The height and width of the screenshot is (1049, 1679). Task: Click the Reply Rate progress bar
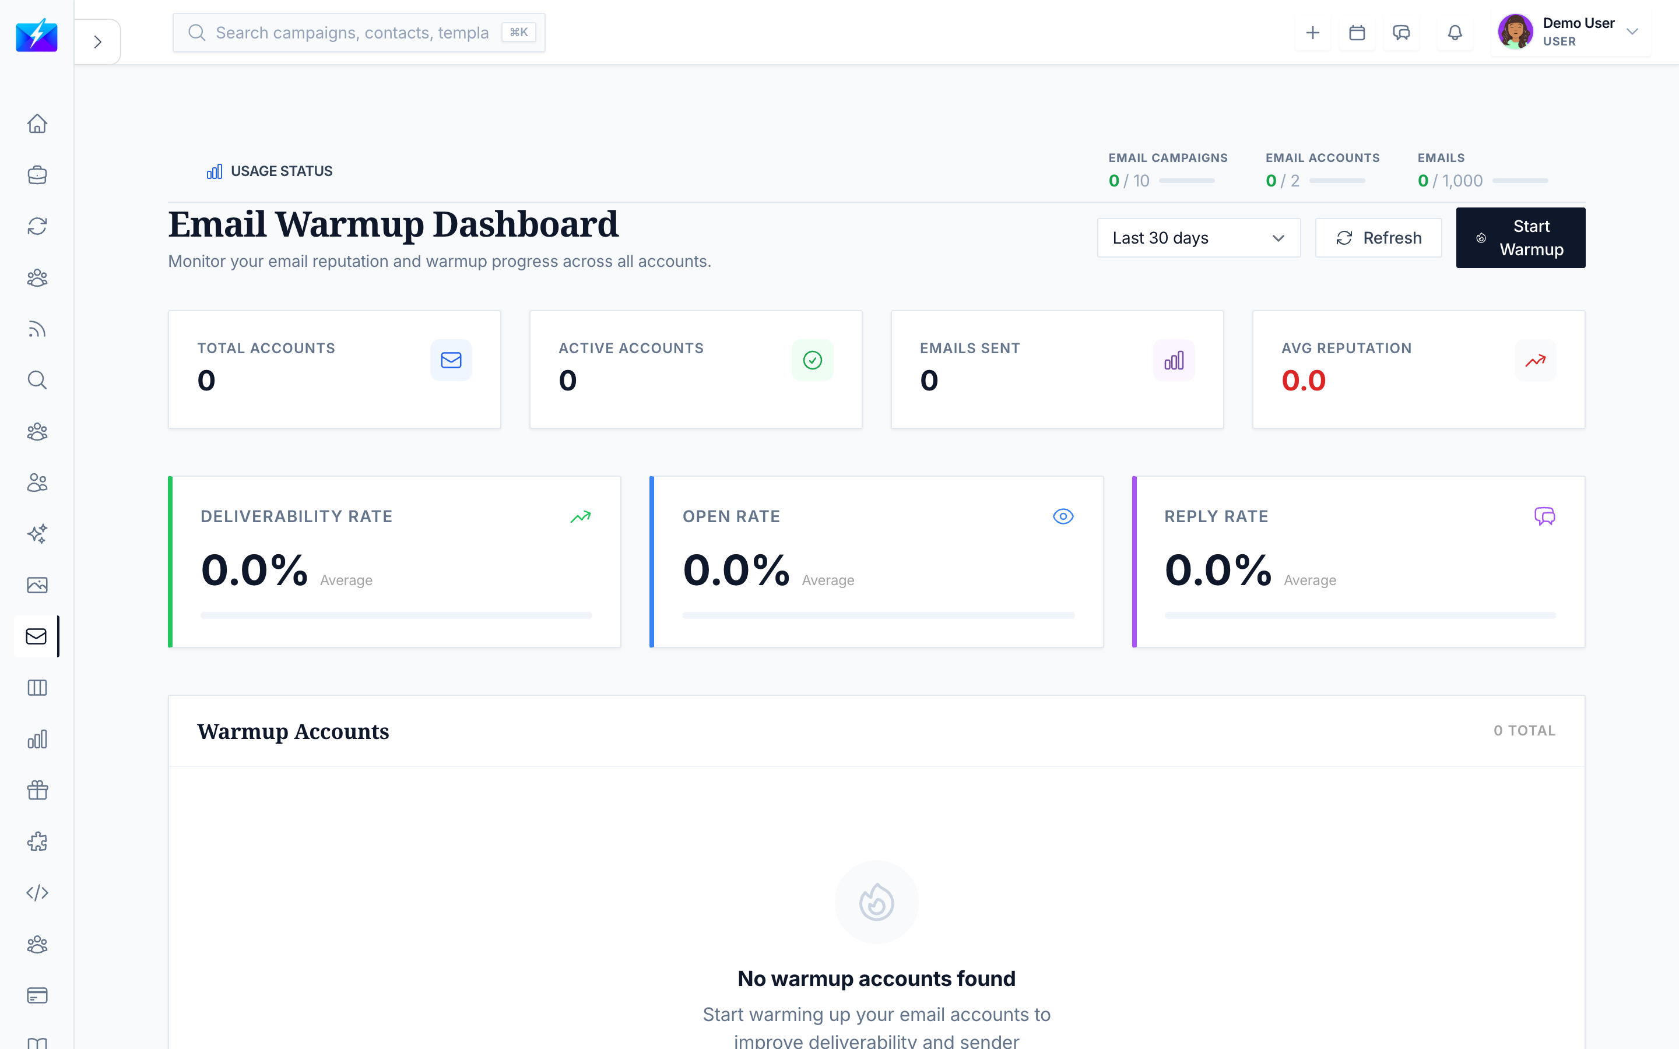(x=1361, y=615)
